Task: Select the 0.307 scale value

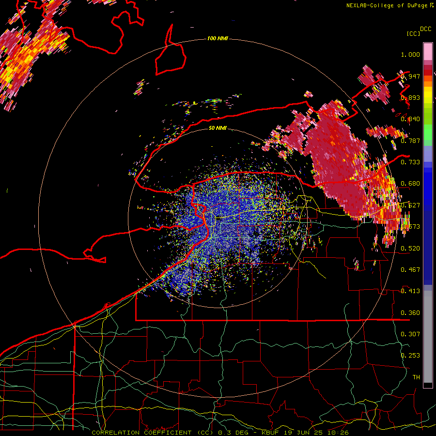Action: [410, 334]
